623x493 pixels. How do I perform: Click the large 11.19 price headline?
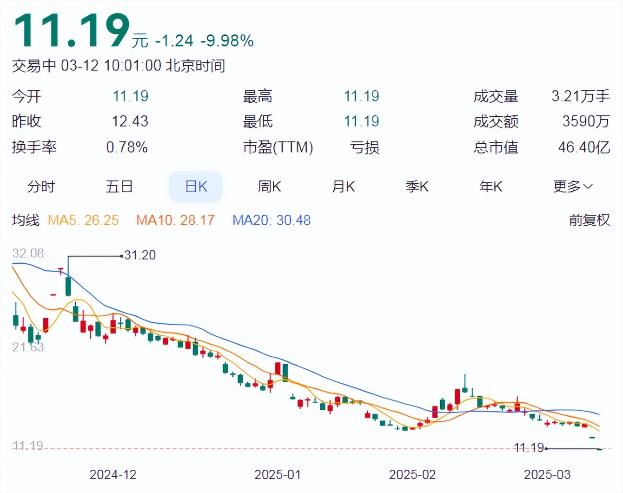coord(72,31)
